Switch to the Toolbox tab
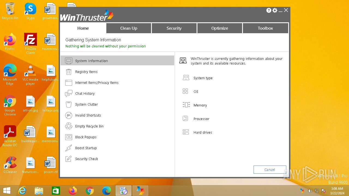349x196 pixels. (265, 28)
